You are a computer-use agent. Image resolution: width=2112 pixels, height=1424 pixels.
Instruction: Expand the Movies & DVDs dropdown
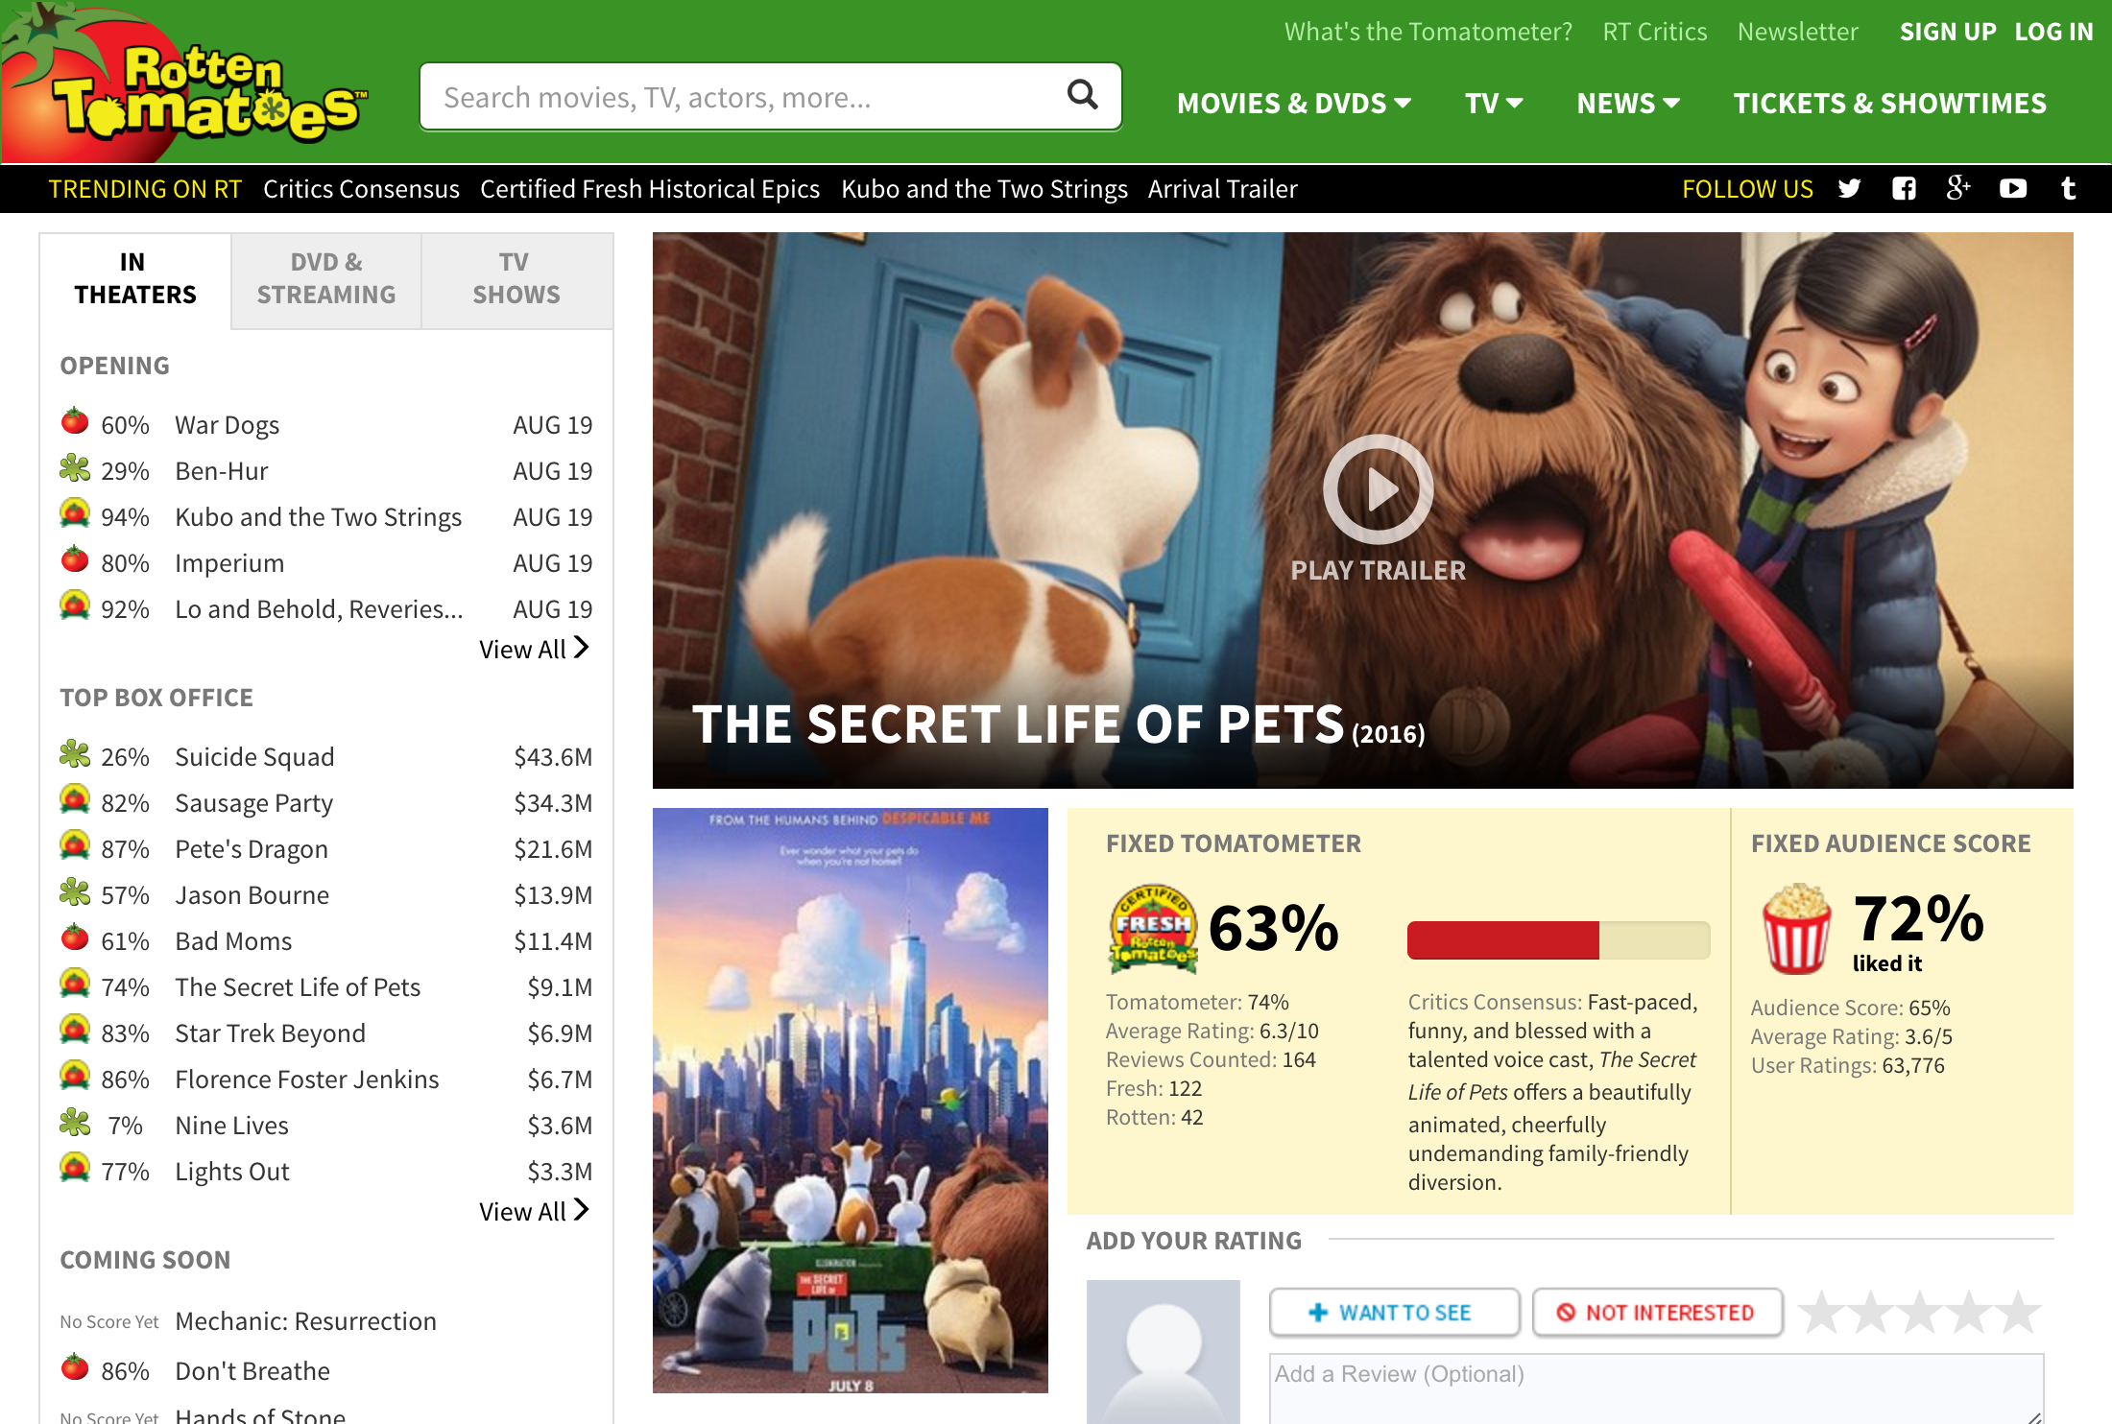coord(1293,104)
